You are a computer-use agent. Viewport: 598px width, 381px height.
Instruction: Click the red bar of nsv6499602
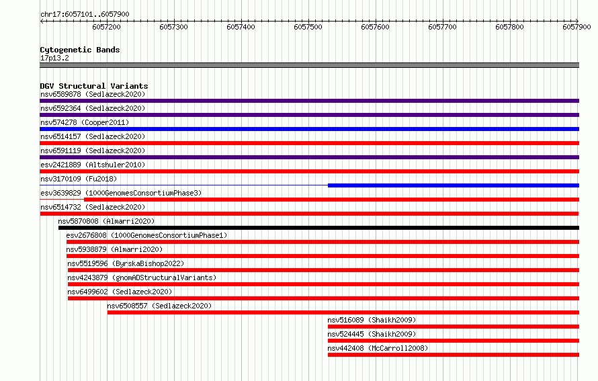pyautogui.click(x=323, y=298)
